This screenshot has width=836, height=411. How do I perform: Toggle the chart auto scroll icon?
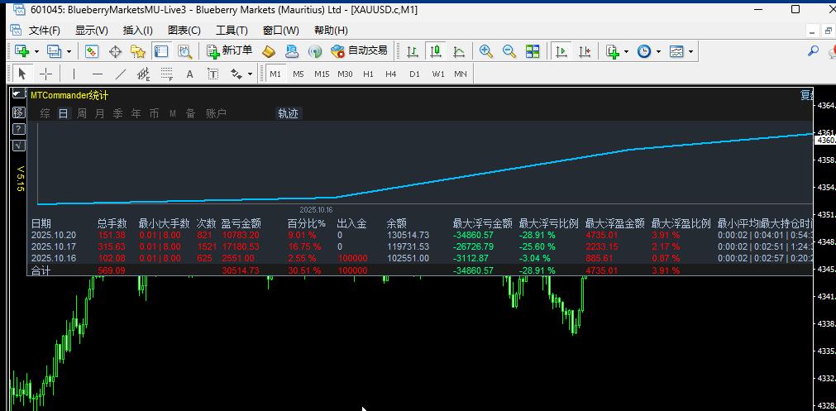click(561, 51)
